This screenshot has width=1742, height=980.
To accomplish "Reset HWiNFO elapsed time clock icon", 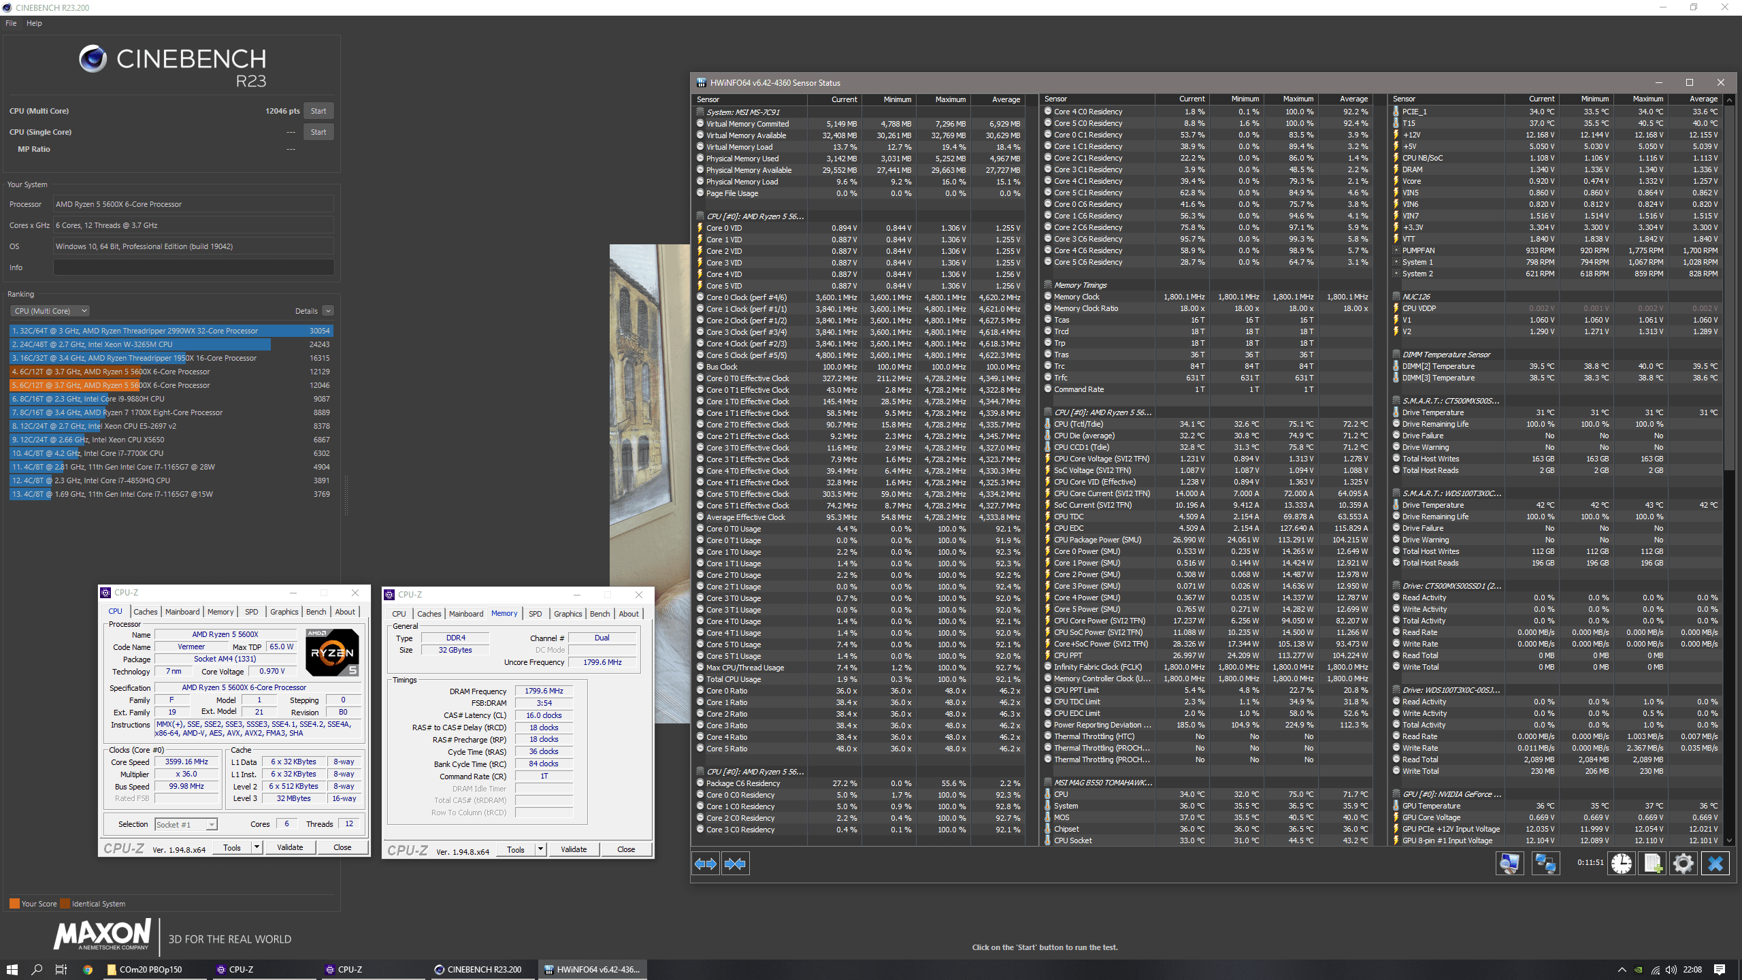I will pos(1622,864).
